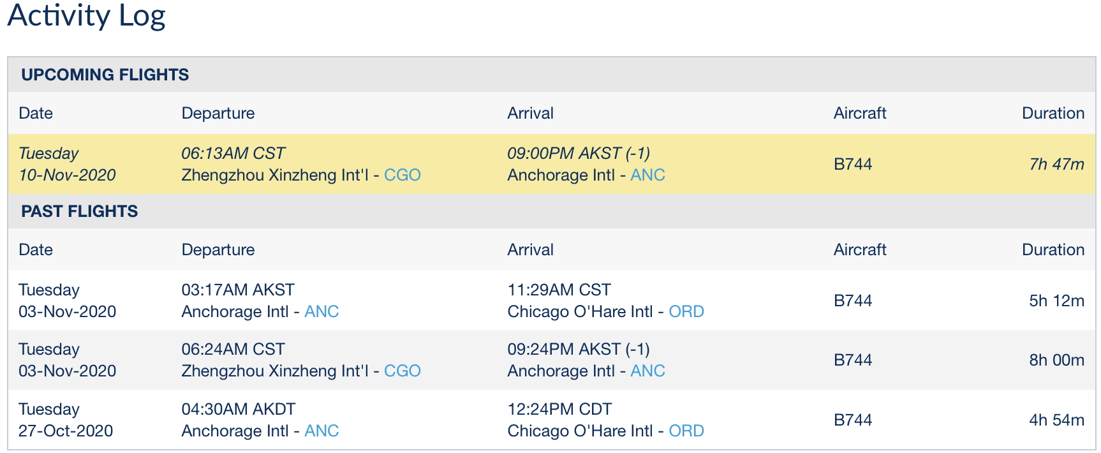Click ANC link under 04:30AM AKDT departure
The image size is (1101, 453).
[321, 431]
